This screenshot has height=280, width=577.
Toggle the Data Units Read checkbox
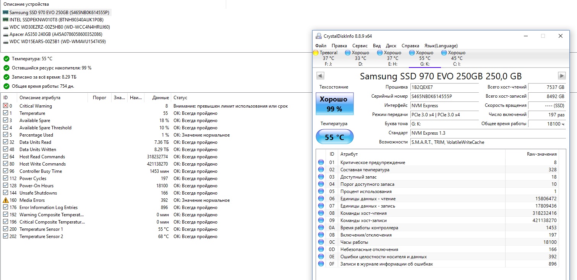click(5, 142)
